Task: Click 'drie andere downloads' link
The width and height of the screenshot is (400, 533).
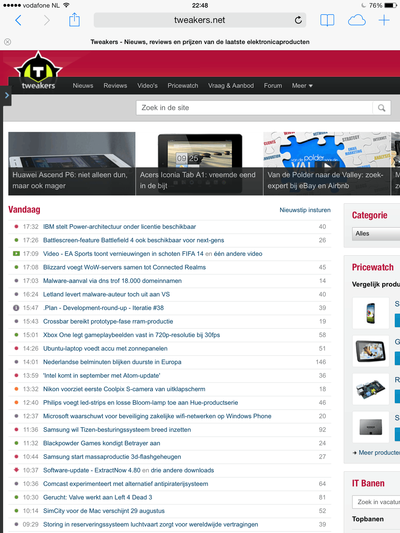Action: point(182,470)
